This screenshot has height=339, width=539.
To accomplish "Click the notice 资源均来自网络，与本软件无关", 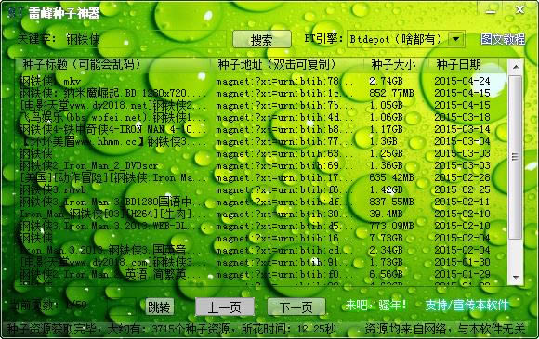I will coord(445,330).
